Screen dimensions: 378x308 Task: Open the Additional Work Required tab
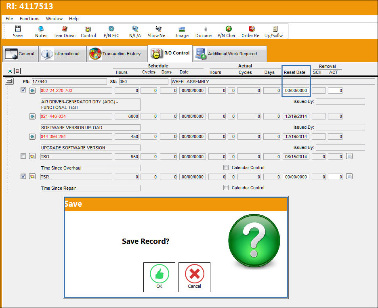point(230,54)
